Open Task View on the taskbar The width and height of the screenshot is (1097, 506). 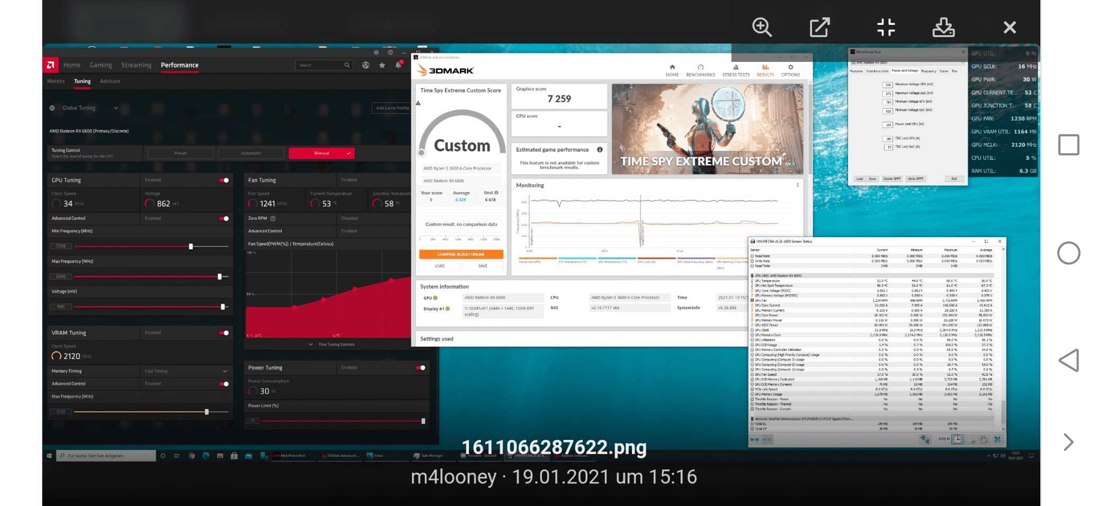click(x=176, y=456)
